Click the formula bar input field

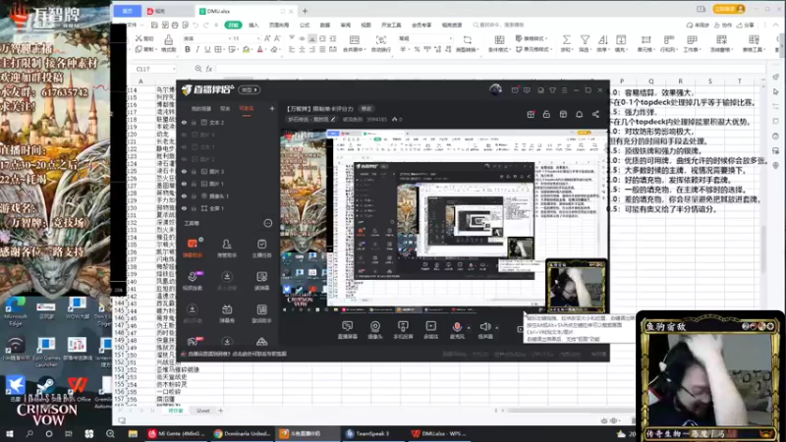[491, 69]
